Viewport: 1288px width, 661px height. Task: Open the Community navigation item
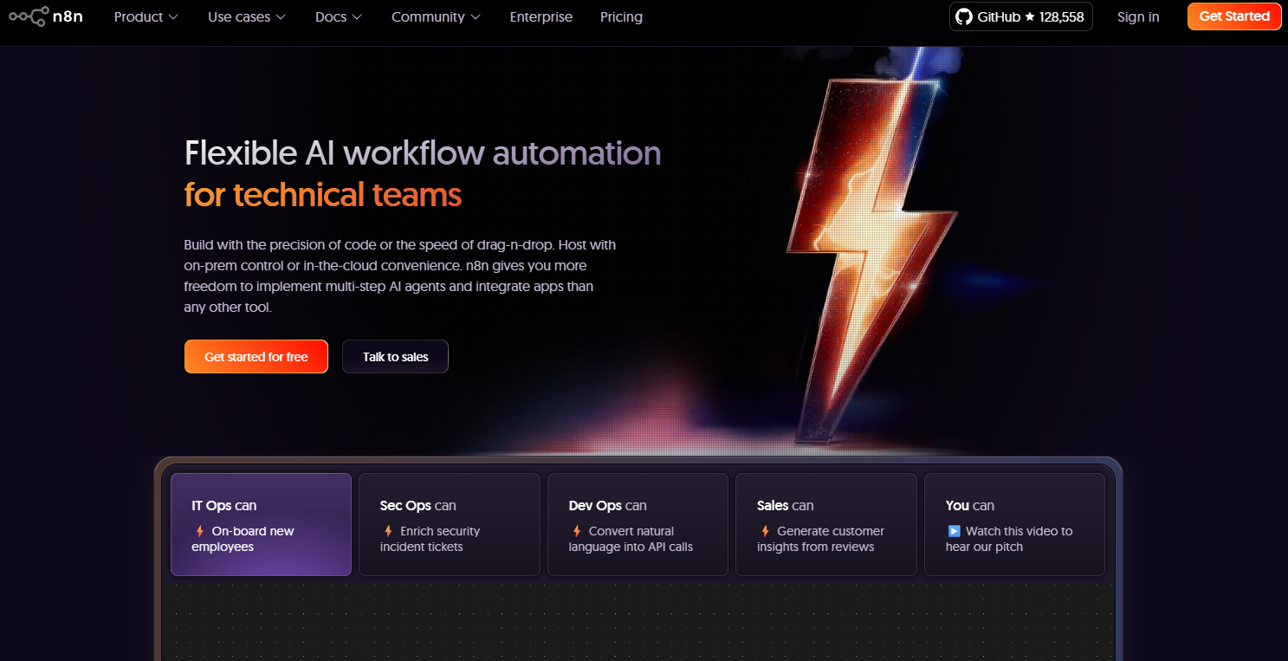pyautogui.click(x=437, y=16)
